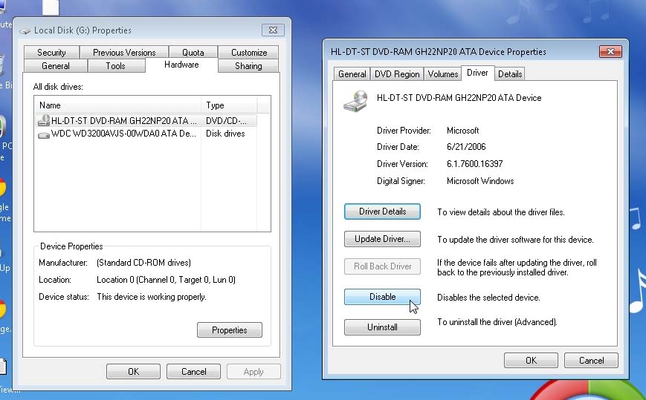Viewport: 646px width, 400px height.
Task: Click the DVD device icon in Driver tab
Action: [355, 101]
